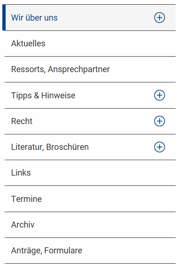Viewport: 178px width, 266px height.
Task: Expand Tipps & Hinweise with plus icon
Action: click(x=159, y=95)
